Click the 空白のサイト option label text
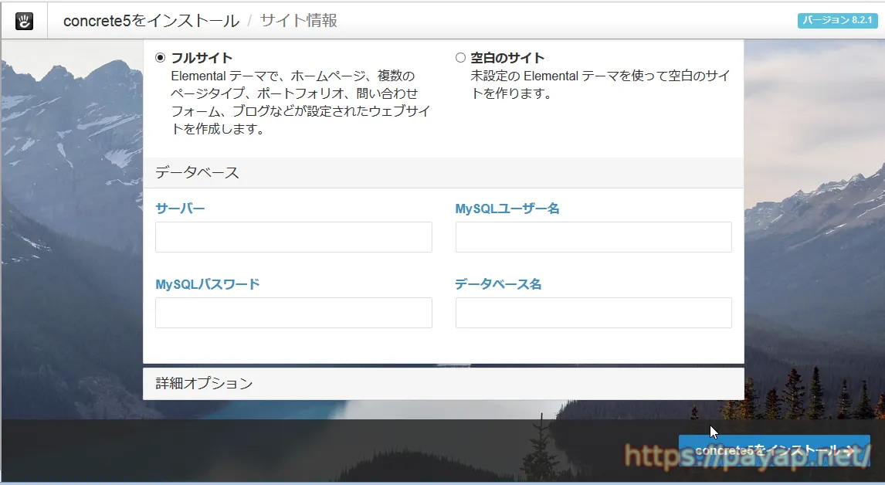The height and width of the screenshot is (485, 885). 507,58
